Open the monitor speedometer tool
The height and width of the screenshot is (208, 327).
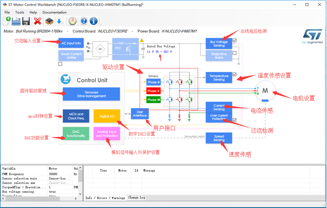click(72, 21)
